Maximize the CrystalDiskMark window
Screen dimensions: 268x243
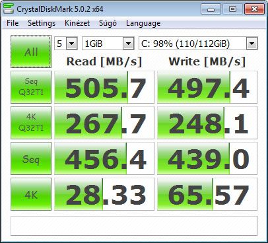pos(232,9)
